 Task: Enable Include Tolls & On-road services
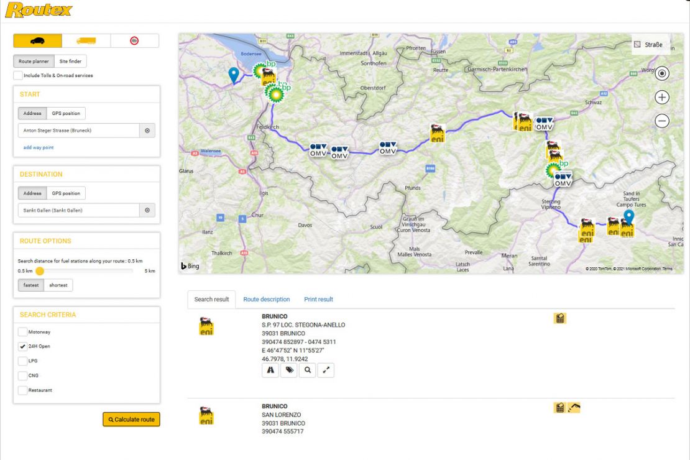click(18, 75)
